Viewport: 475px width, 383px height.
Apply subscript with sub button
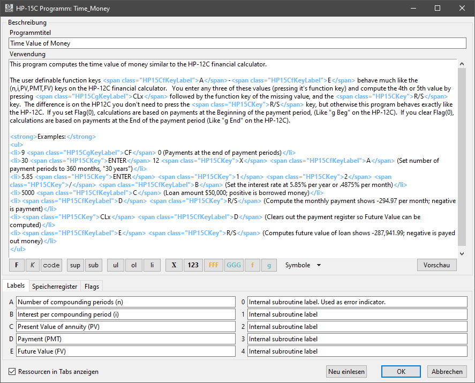[93, 265]
